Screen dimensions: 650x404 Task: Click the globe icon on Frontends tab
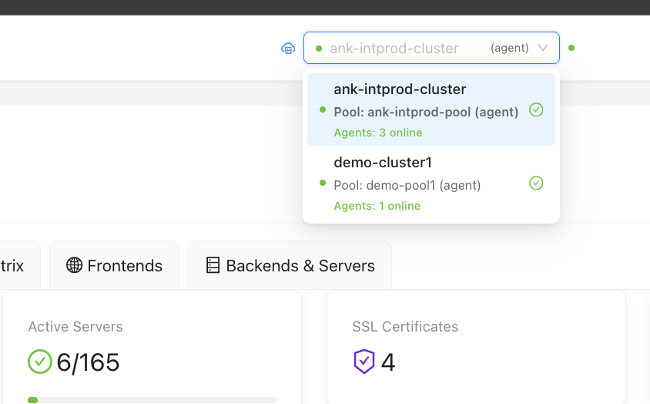pyautogui.click(x=74, y=265)
